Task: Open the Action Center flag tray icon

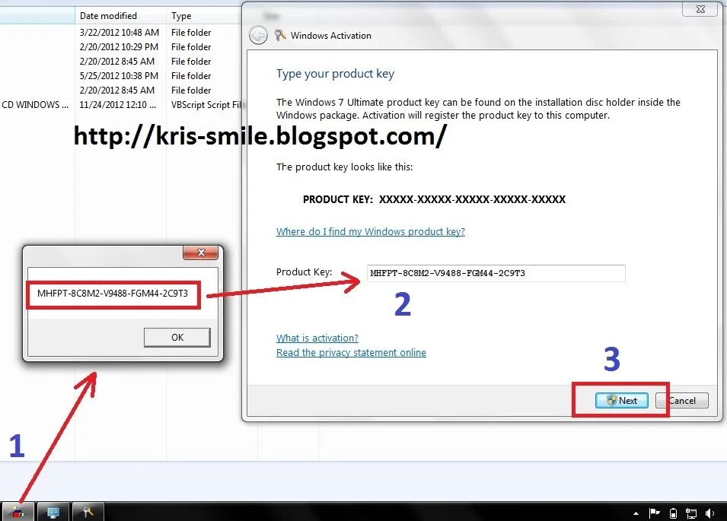Action: coord(654,513)
